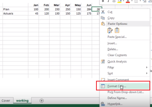Expand the Filter submenu

(x=125, y=67)
